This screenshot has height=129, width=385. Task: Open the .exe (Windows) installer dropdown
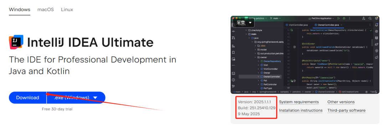pos(76,98)
